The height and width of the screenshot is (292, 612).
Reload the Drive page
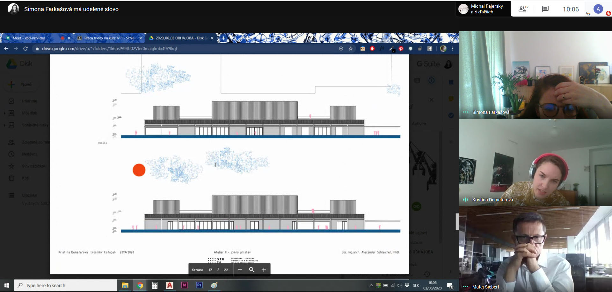click(x=25, y=49)
